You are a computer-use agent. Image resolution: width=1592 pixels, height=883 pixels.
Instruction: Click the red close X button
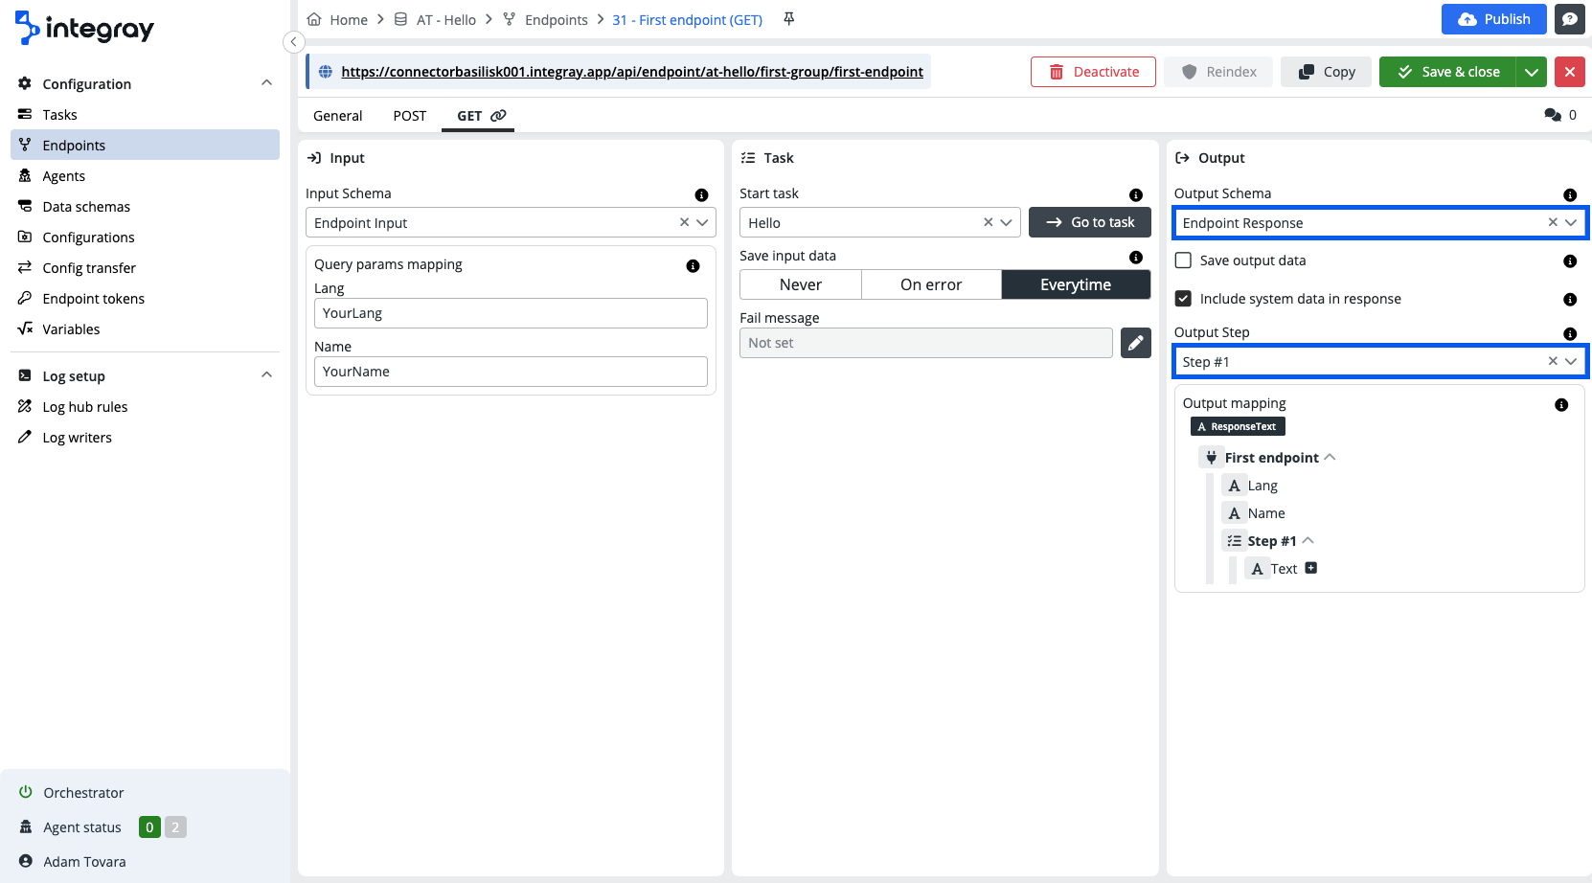[1569, 72]
